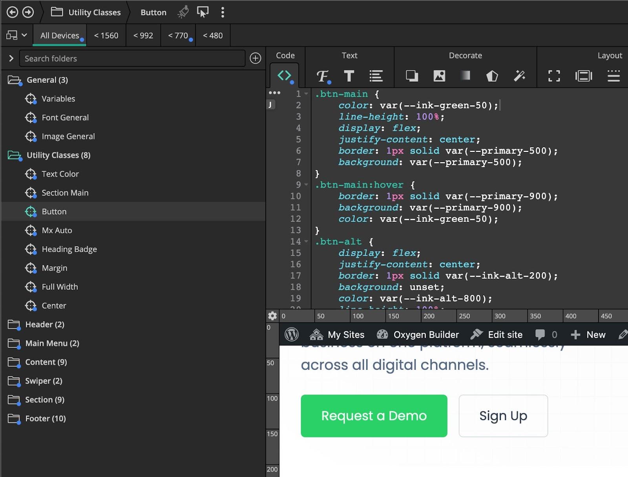628x477 pixels.
Task: Toggle the element picker cursor icon
Action: 203,12
